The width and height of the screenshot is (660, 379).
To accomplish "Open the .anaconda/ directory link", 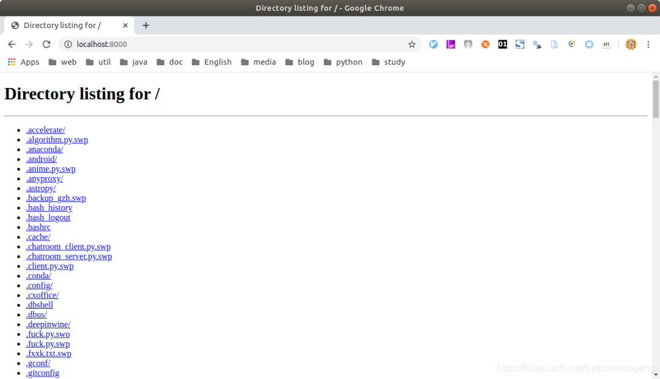I will point(45,149).
